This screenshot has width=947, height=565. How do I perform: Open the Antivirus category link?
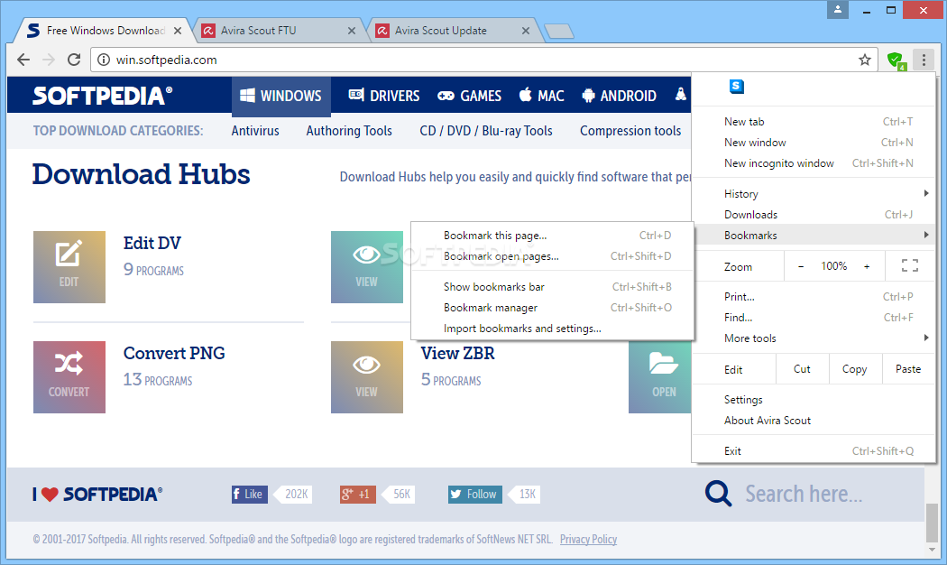click(255, 131)
